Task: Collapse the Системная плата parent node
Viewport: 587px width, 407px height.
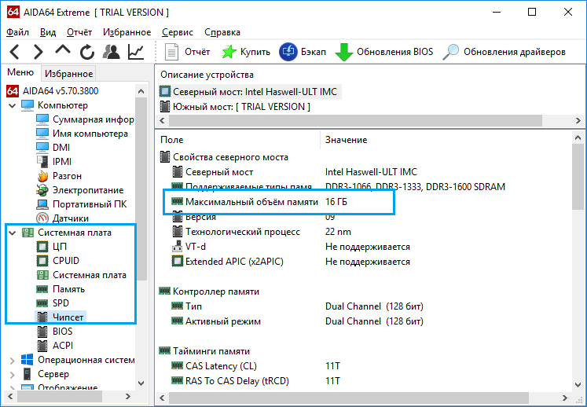Action: tap(13, 233)
